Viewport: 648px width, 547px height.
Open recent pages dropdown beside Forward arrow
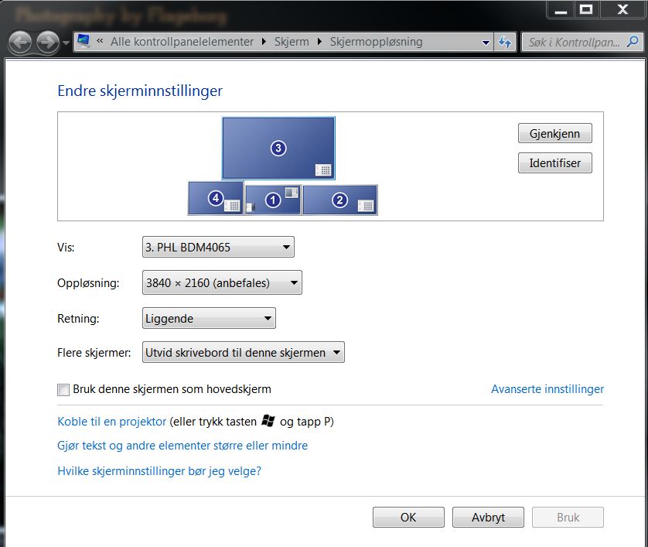[66, 43]
